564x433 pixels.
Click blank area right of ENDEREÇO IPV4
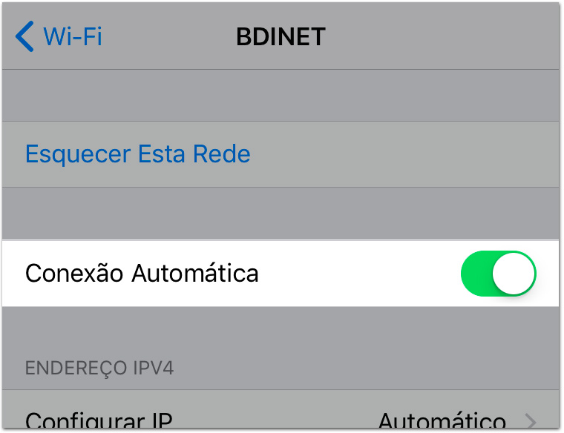(366, 368)
